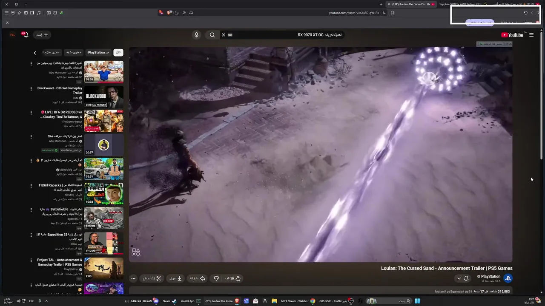
Task: Select the similar-content filter chip next to PlayStation
Action: click(x=74, y=52)
